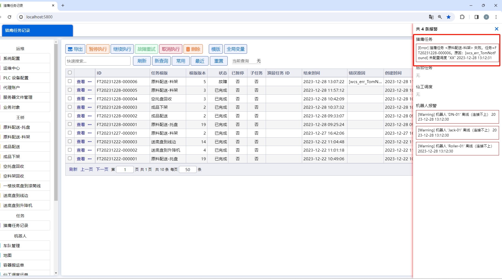Open a new browser tab with plus
The width and height of the screenshot is (502, 279).
[x=63, y=5]
